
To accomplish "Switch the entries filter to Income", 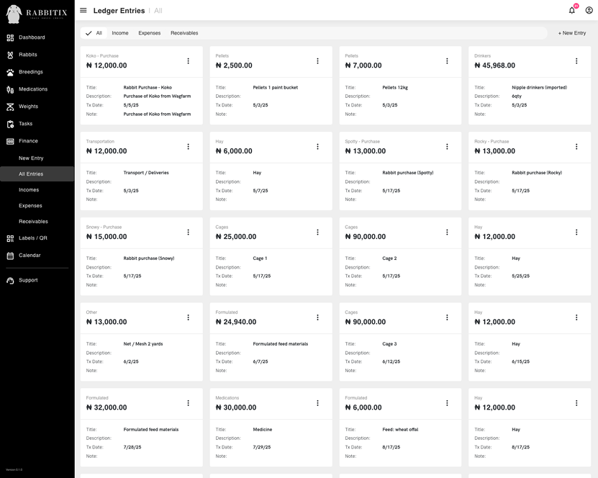I will pos(120,32).
